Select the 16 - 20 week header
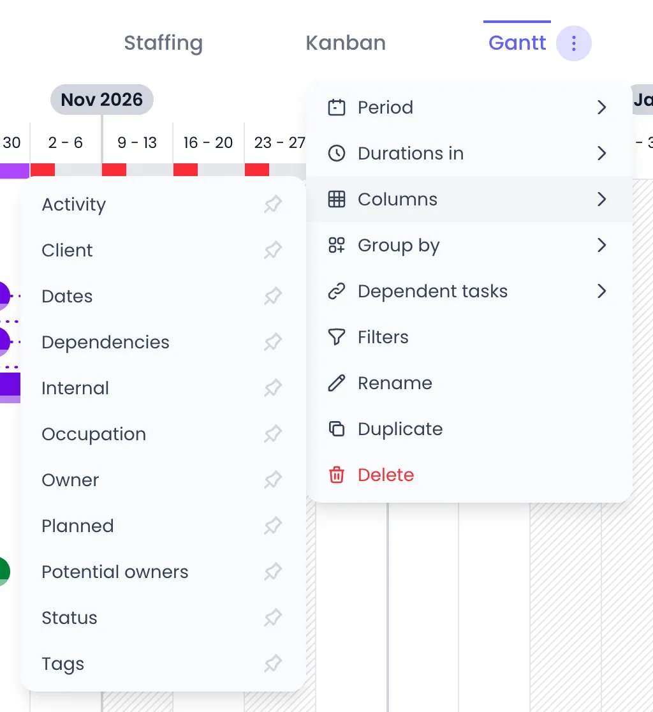The width and height of the screenshot is (653, 712). pos(208,142)
